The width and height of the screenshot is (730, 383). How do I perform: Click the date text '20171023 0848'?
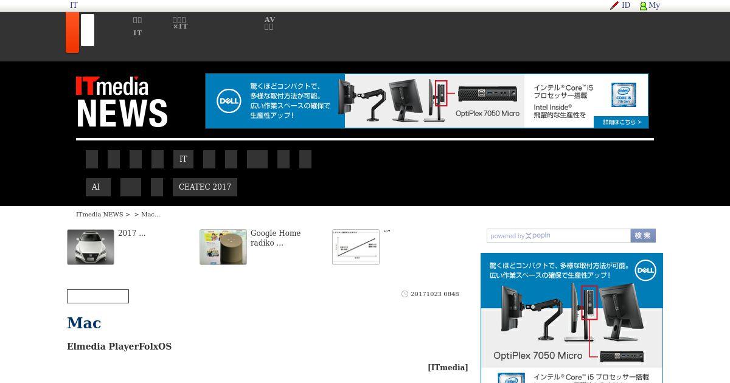[435, 294]
